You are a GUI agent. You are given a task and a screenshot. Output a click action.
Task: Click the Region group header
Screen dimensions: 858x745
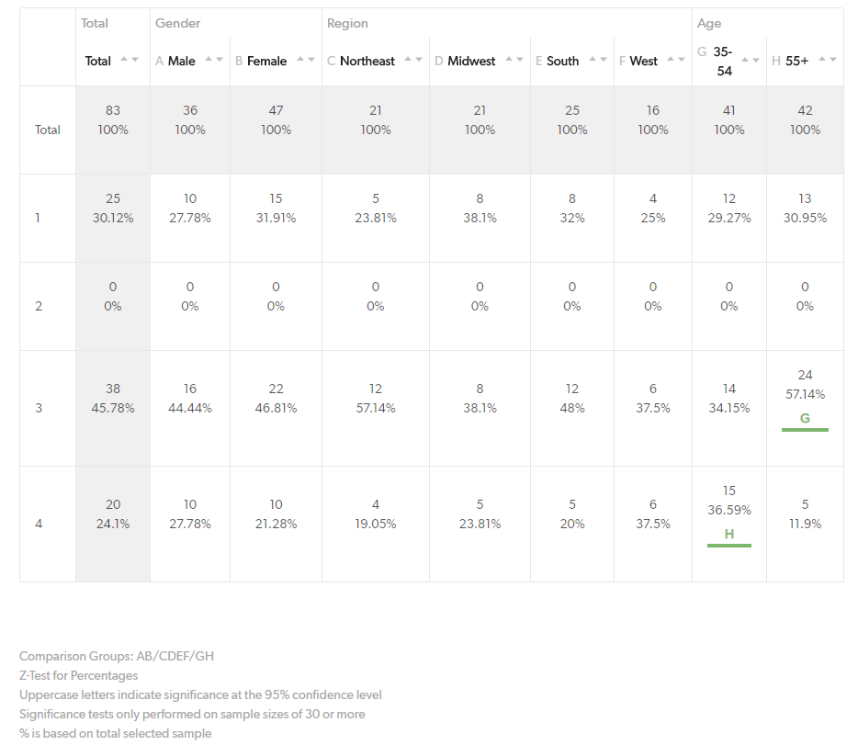[347, 23]
